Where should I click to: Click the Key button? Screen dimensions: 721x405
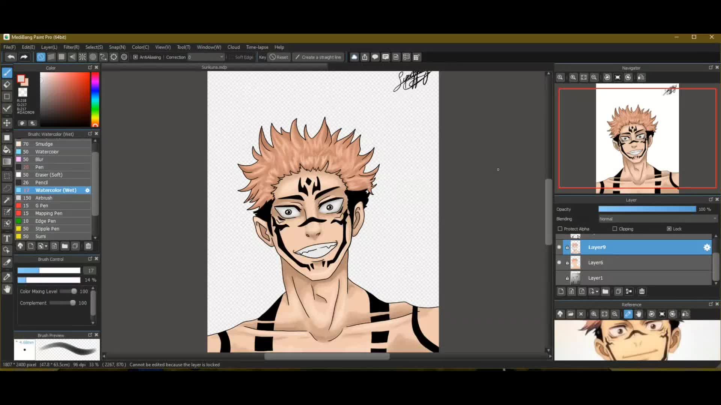262,57
